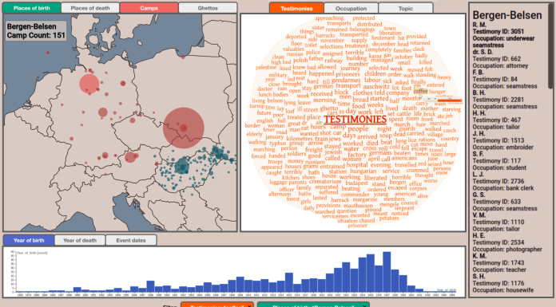Remove the green Places of birth filter

pyautogui.click(x=364, y=305)
